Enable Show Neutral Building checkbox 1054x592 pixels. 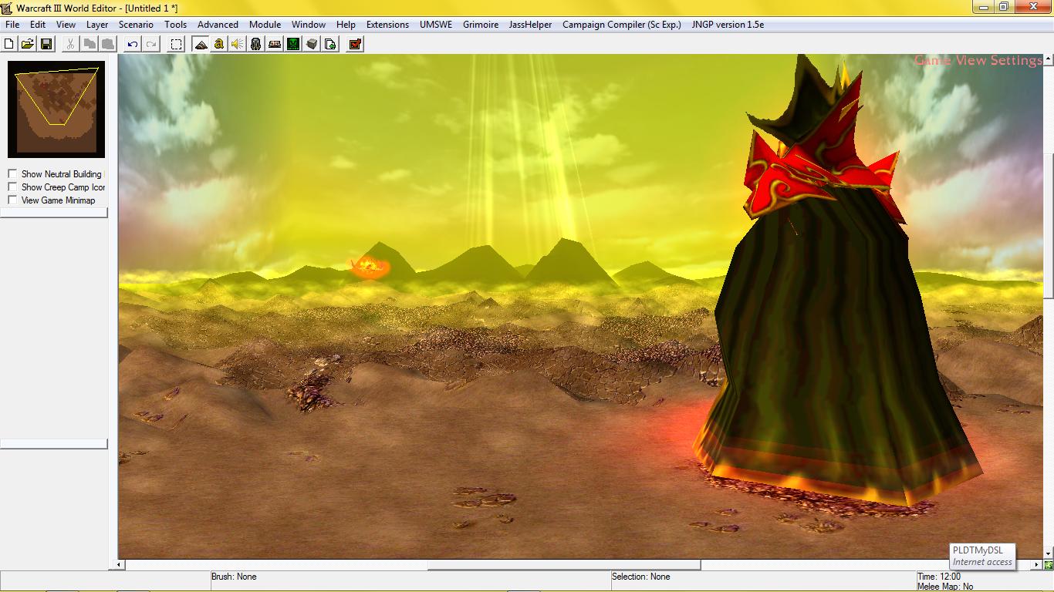coord(12,174)
